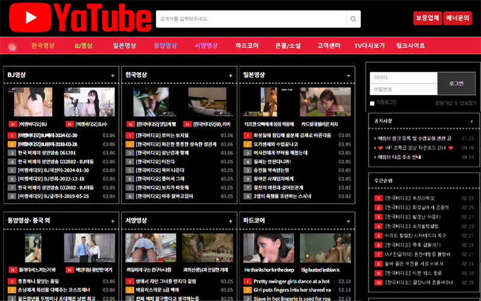
Task: Click the 로그인 button
Action: (456, 84)
